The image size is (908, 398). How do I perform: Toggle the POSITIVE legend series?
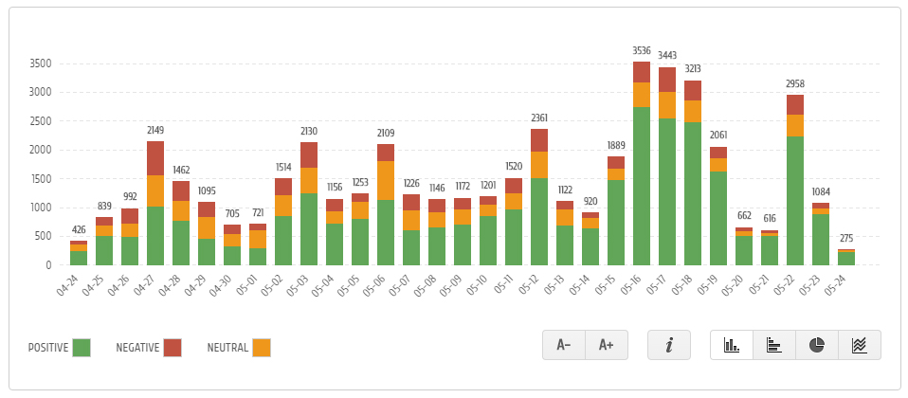[49, 348]
